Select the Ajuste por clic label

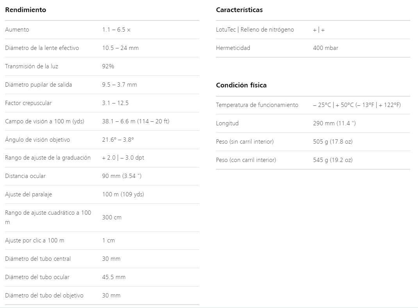[x=35, y=240]
